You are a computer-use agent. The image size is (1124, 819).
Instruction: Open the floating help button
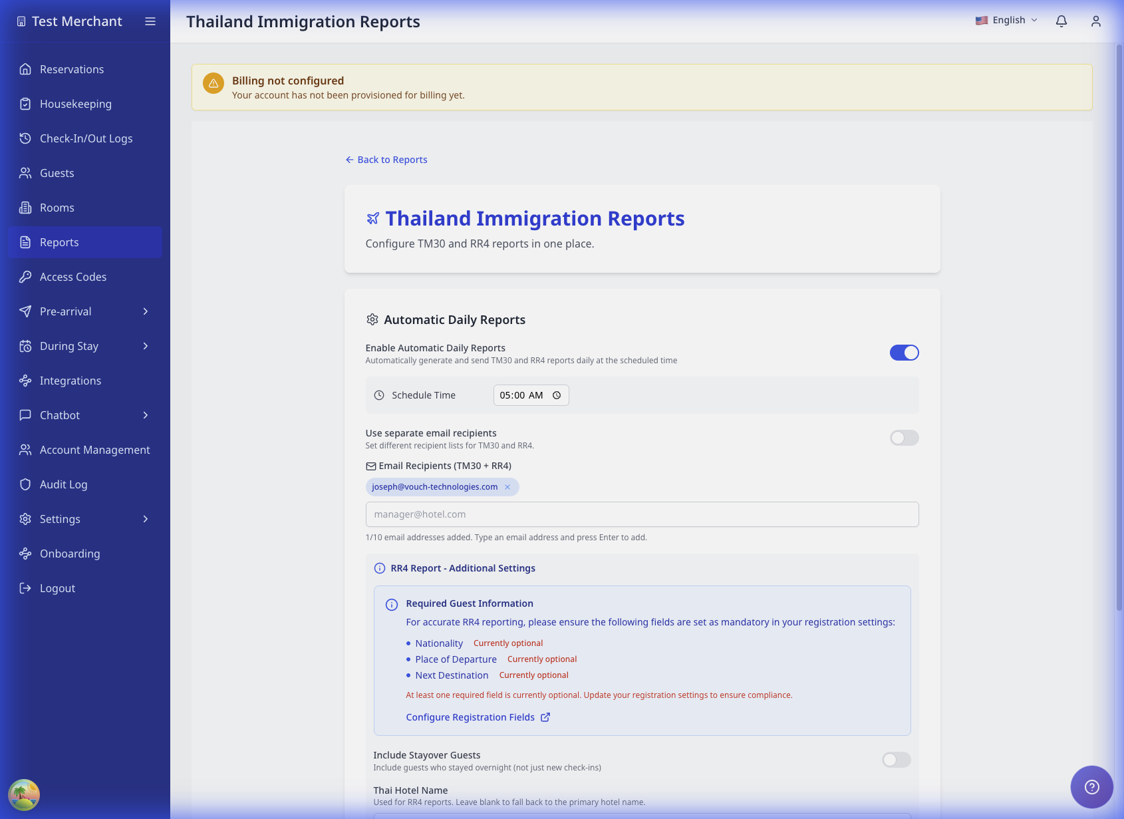(x=1091, y=787)
